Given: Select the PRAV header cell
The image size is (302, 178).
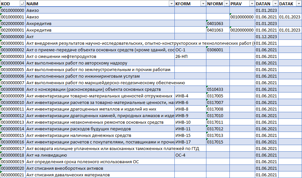Looking at the screenshot, I should [242, 4].
